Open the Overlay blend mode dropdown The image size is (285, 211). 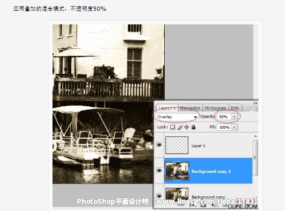point(177,117)
